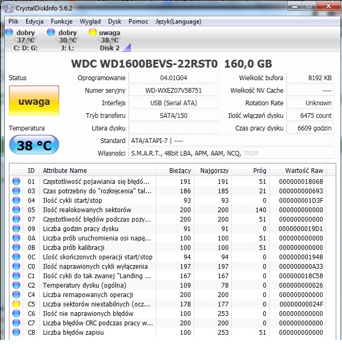Click the yellow uwaga status button
Viewport: 342px width, 362px height.
tap(34, 101)
